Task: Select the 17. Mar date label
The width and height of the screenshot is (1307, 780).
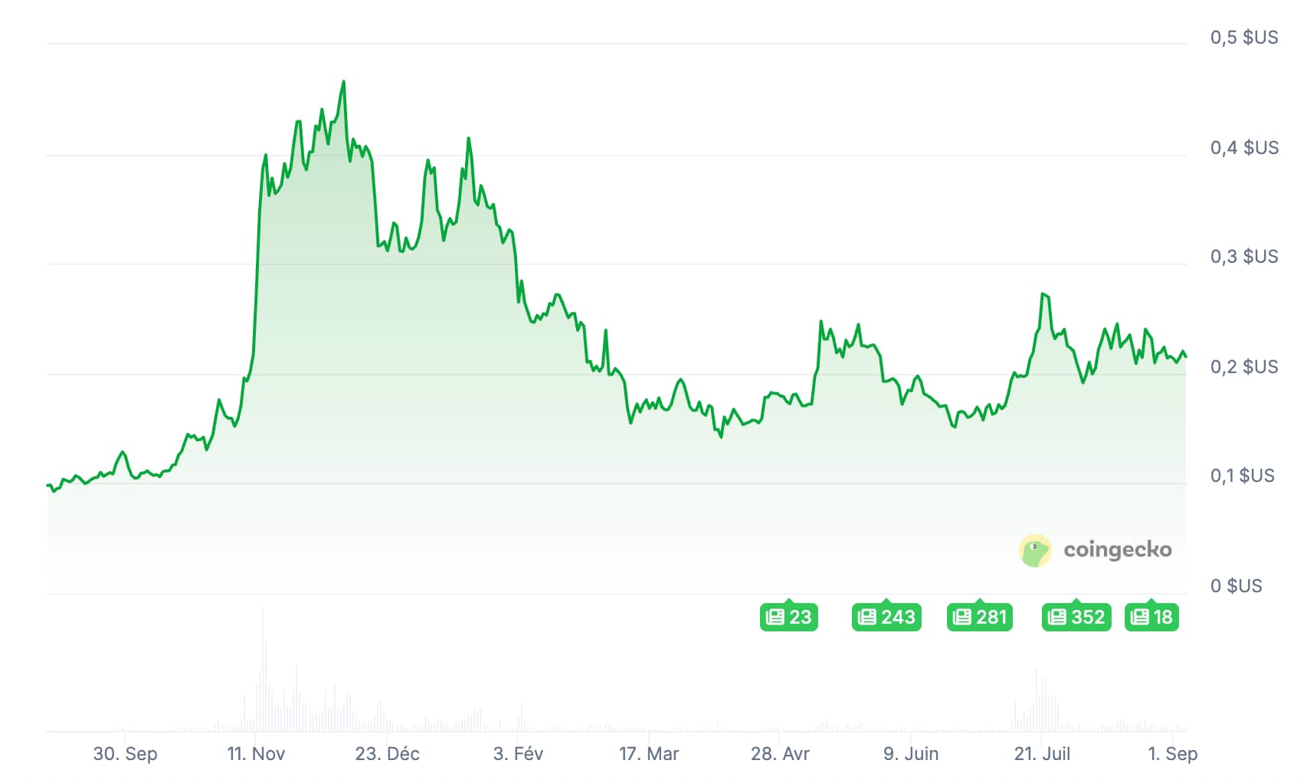Action: [649, 754]
